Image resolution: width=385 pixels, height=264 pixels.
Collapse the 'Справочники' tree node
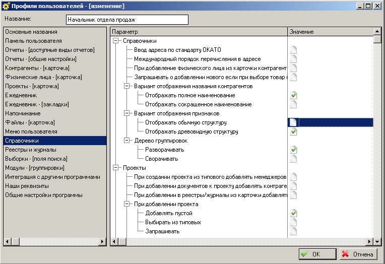pos(116,41)
